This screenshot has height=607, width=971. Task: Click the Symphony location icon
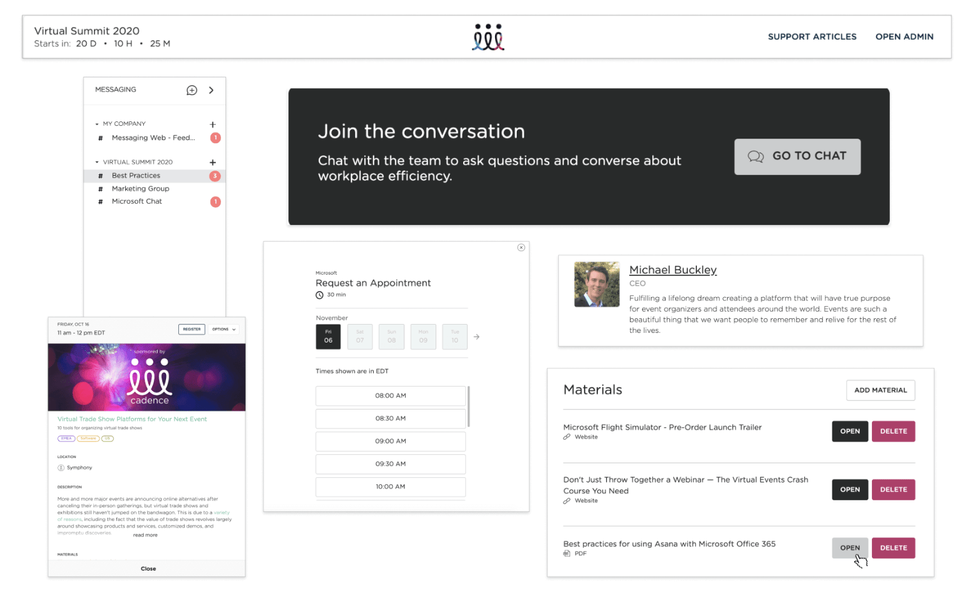(x=61, y=468)
